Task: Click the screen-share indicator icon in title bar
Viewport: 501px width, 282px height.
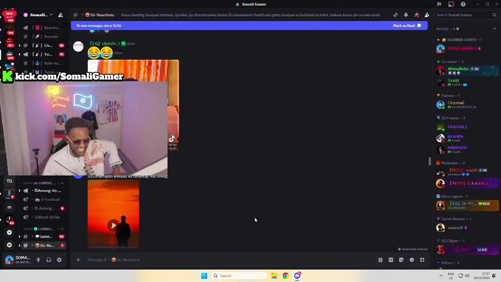Action: [451, 4]
